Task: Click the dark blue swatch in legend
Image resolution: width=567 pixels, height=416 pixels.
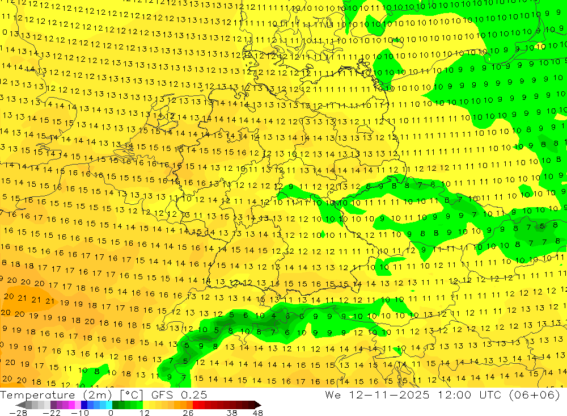Action: (x=84, y=405)
